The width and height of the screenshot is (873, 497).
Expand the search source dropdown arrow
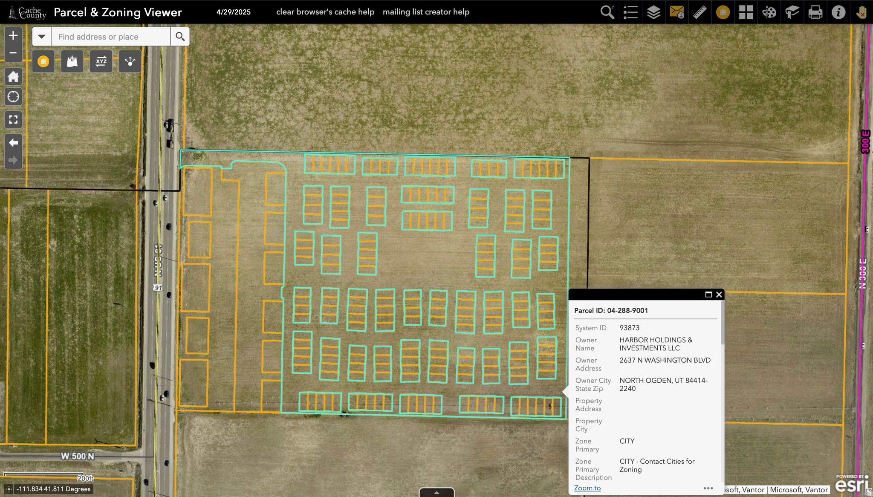point(41,37)
